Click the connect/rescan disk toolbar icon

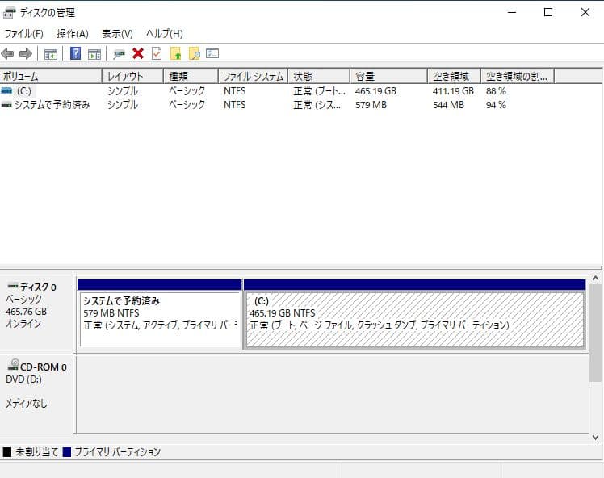point(119,54)
